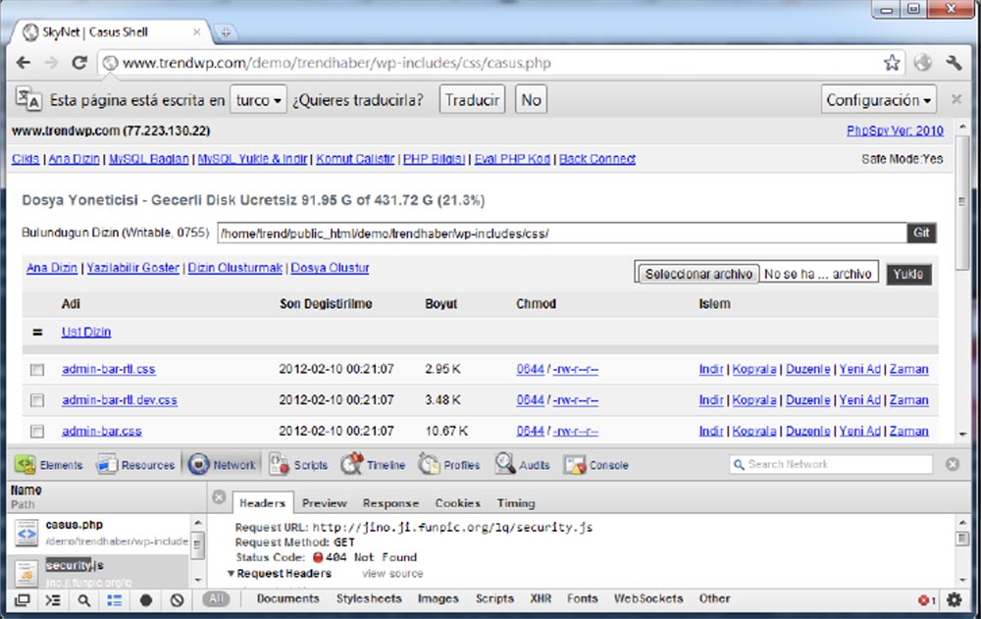981x619 pixels.
Task: Open the Audits panel
Action: coord(522,465)
